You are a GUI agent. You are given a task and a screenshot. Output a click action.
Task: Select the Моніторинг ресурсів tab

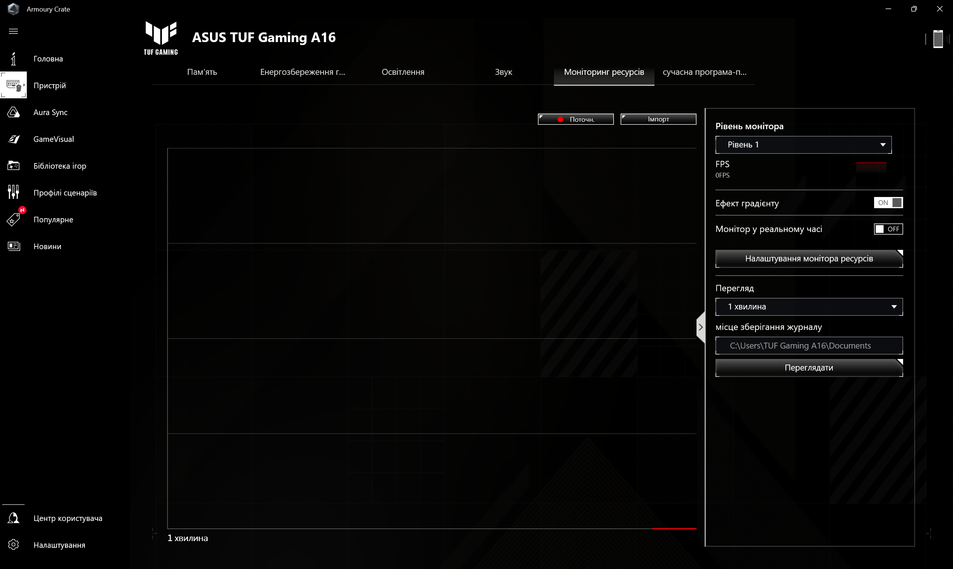click(604, 72)
